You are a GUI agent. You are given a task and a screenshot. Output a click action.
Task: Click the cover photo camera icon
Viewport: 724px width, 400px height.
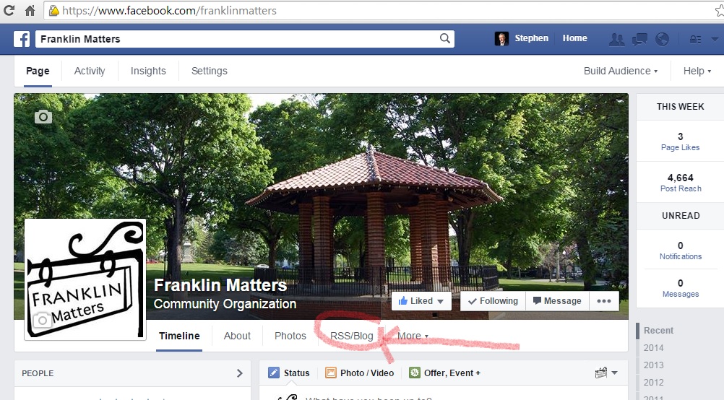tap(43, 117)
